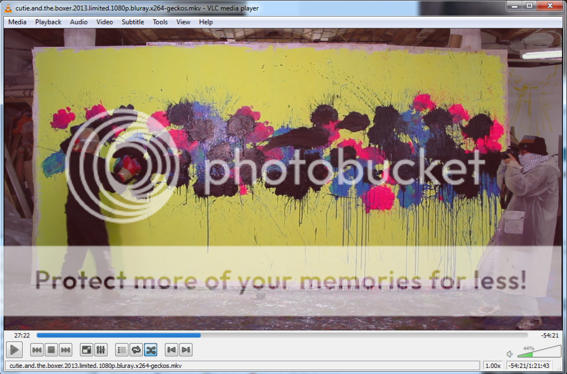The width and height of the screenshot is (567, 374).
Task: Toggle random shuffle playback
Action: (151, 350)
